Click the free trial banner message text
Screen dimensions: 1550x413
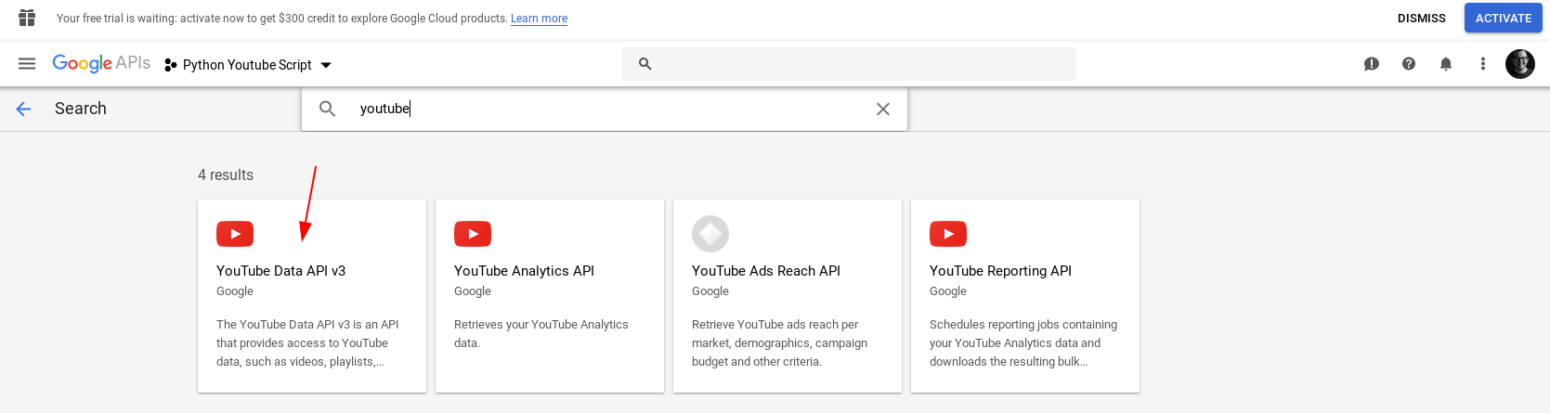[x=282, y=19]
